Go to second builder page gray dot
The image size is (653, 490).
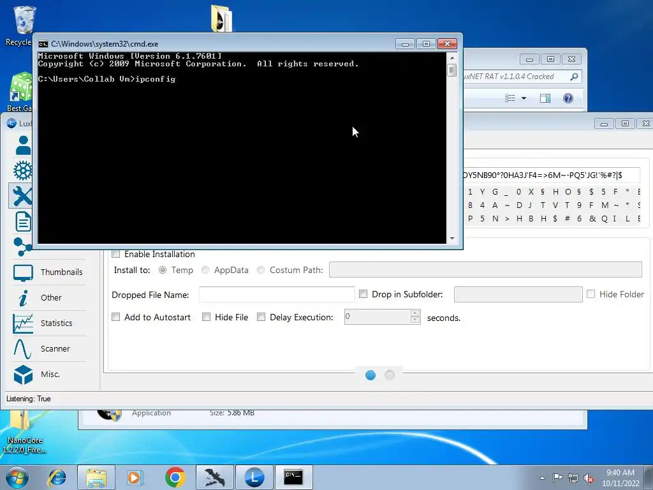point(390,375)
